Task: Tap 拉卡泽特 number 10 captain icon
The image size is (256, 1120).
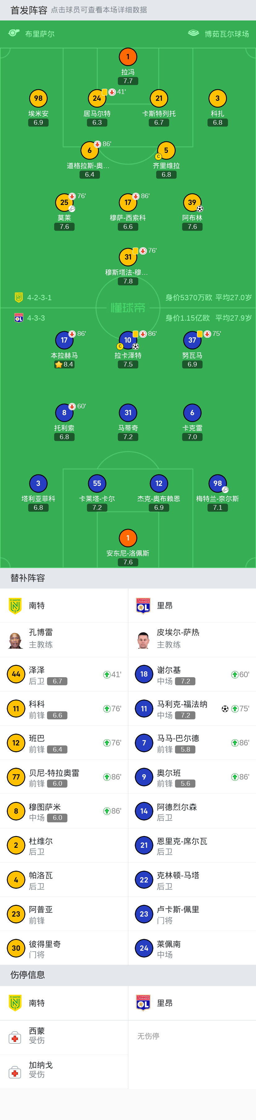Action: coord(128,340)
